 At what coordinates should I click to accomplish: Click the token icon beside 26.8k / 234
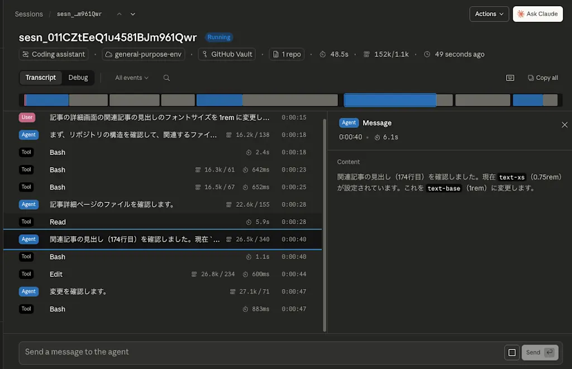(x=194, y=274)
